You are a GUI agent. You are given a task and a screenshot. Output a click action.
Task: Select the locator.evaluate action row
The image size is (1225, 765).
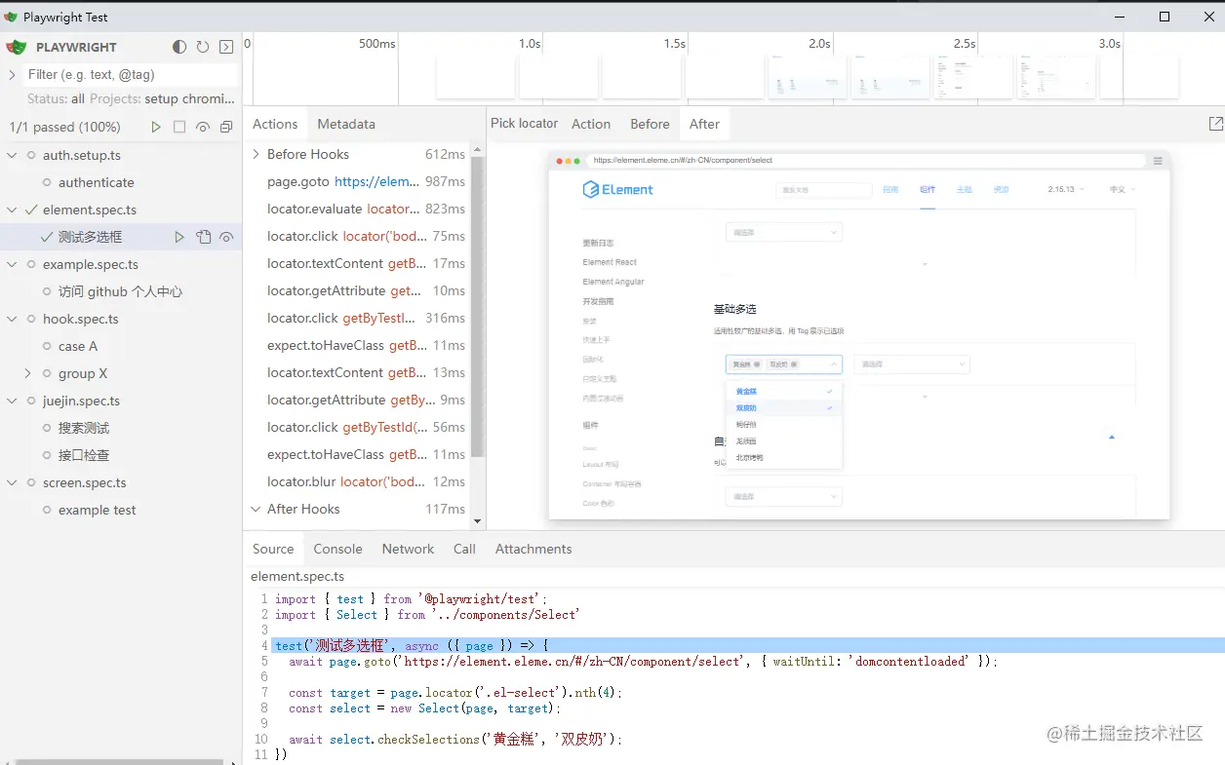tap(357, 209)
